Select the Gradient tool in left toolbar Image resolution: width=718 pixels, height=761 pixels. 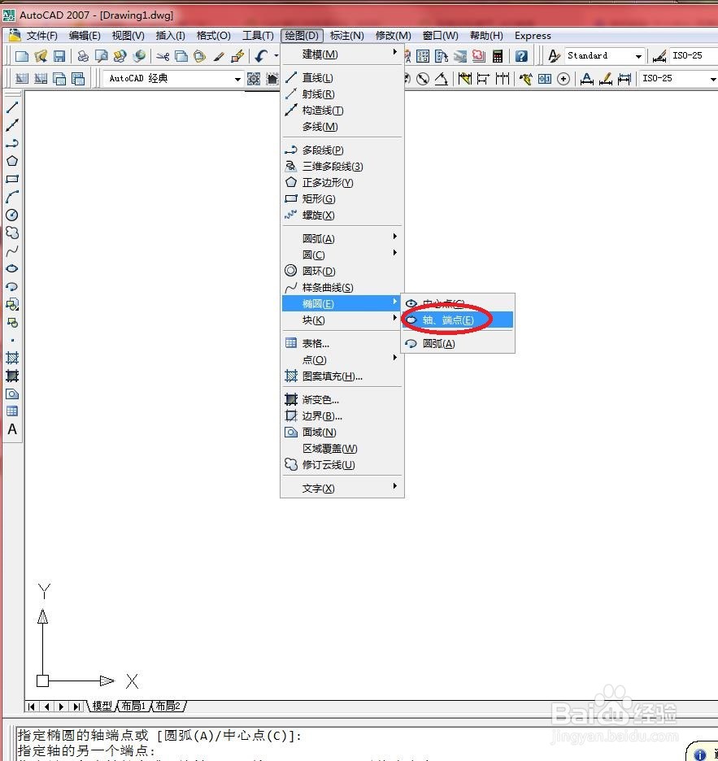tap(12, 376)
